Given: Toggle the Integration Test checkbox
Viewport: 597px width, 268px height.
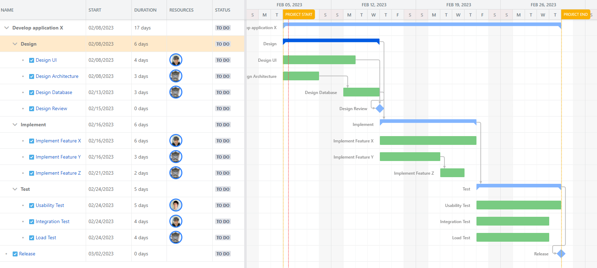Looking at the screenshot, I should 32,222.
